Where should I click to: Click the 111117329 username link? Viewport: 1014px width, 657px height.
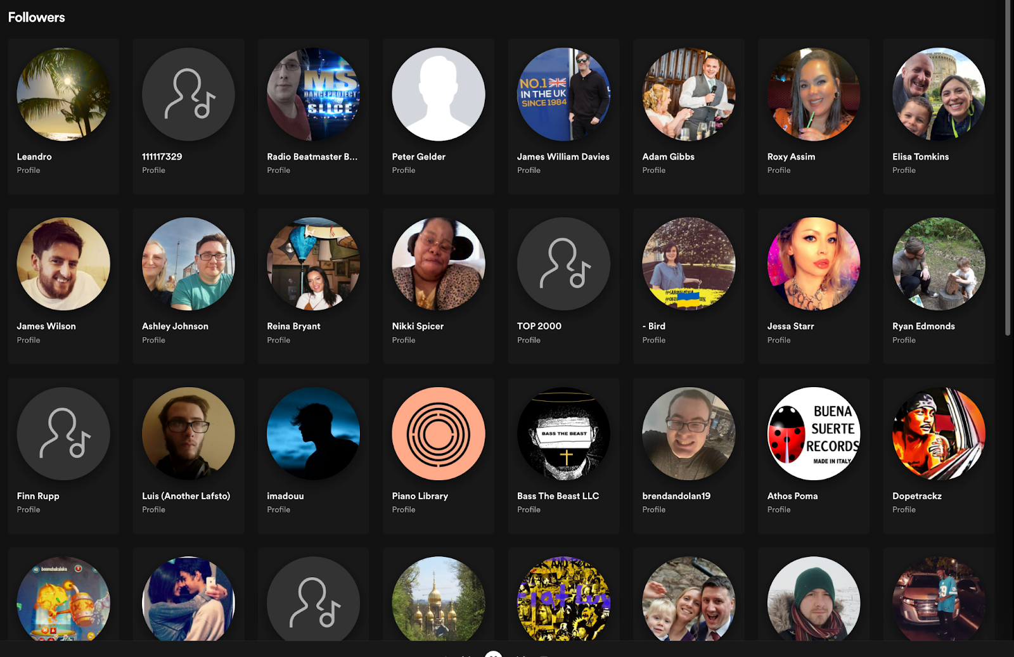[162, 156]
